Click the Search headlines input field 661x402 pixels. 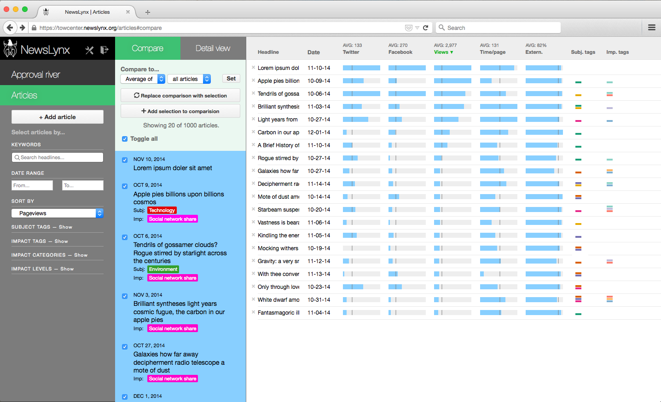click(x=58, y=157)
